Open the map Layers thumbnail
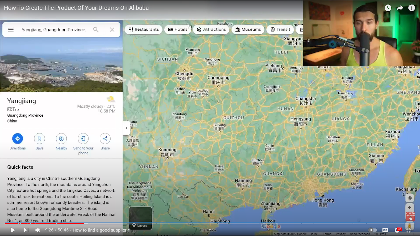The image size is (420, 236). click(141, 218)
